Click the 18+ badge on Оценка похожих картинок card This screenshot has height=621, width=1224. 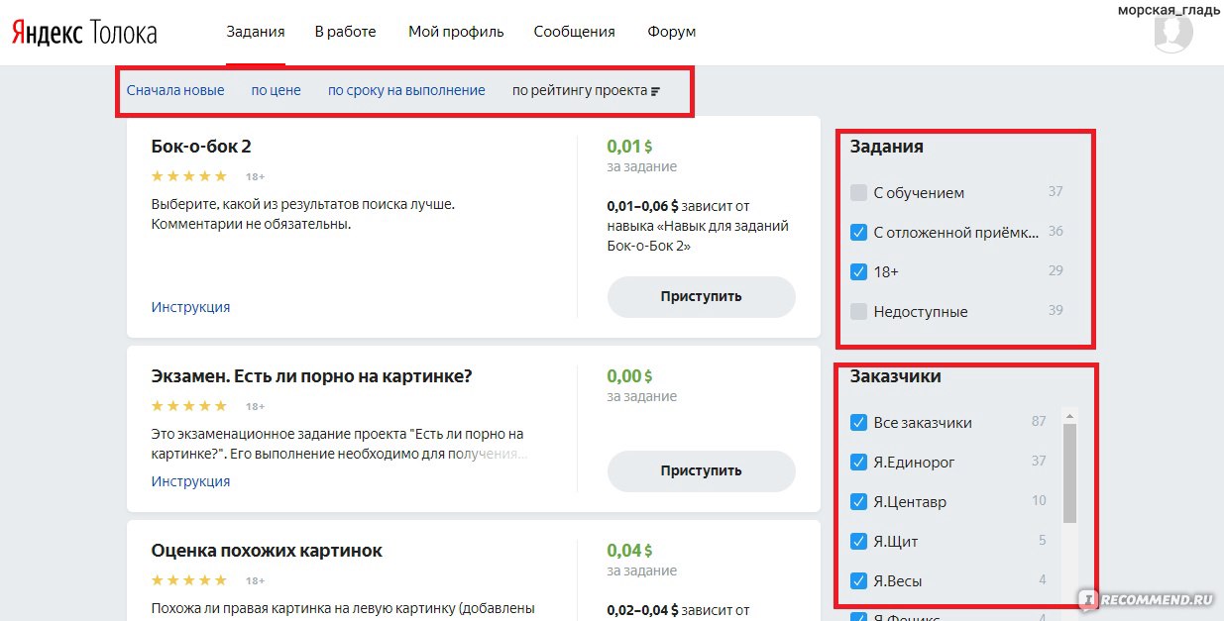pos(255,581)
